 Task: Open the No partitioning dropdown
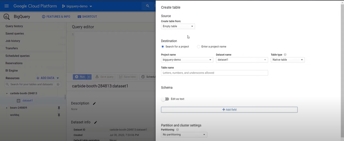(x=184, y=134)
